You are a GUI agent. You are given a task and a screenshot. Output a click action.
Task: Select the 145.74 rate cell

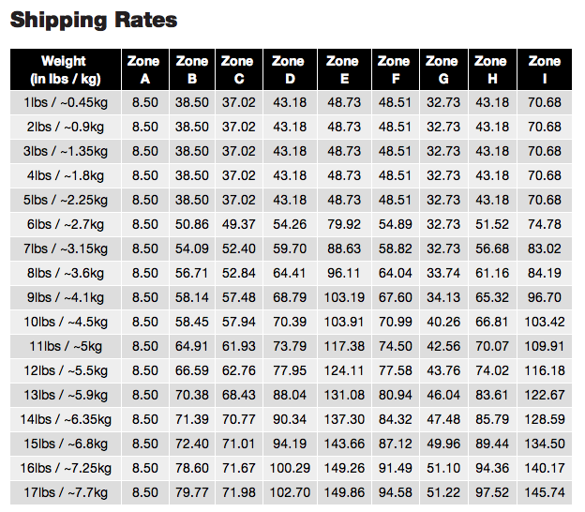(545, 492)
